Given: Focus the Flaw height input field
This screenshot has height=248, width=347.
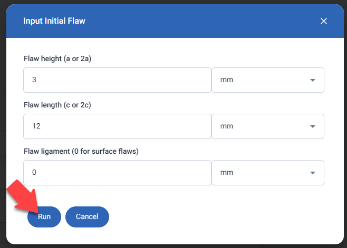Looking at the screenshot, I should click(x=117, y=80).
